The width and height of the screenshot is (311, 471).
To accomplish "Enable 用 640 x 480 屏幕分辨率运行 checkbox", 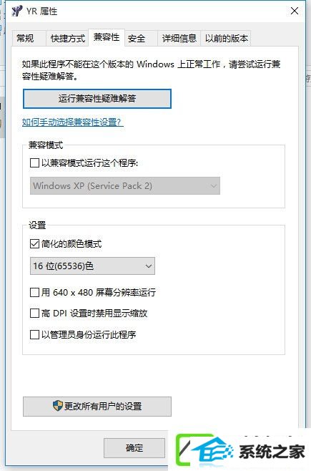I will 35,292.
